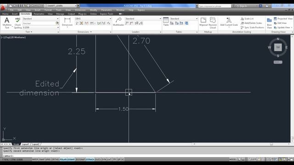The height and width of the screenshot is (165, 294).
Task: Switch to the Layout1 tab
Action: coord(25,144)
